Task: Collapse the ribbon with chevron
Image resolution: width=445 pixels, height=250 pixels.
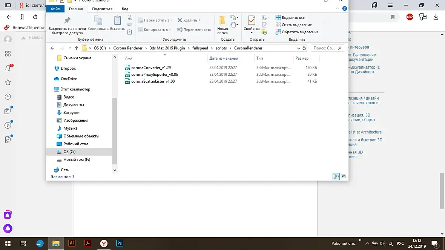Action: (338, 9)
